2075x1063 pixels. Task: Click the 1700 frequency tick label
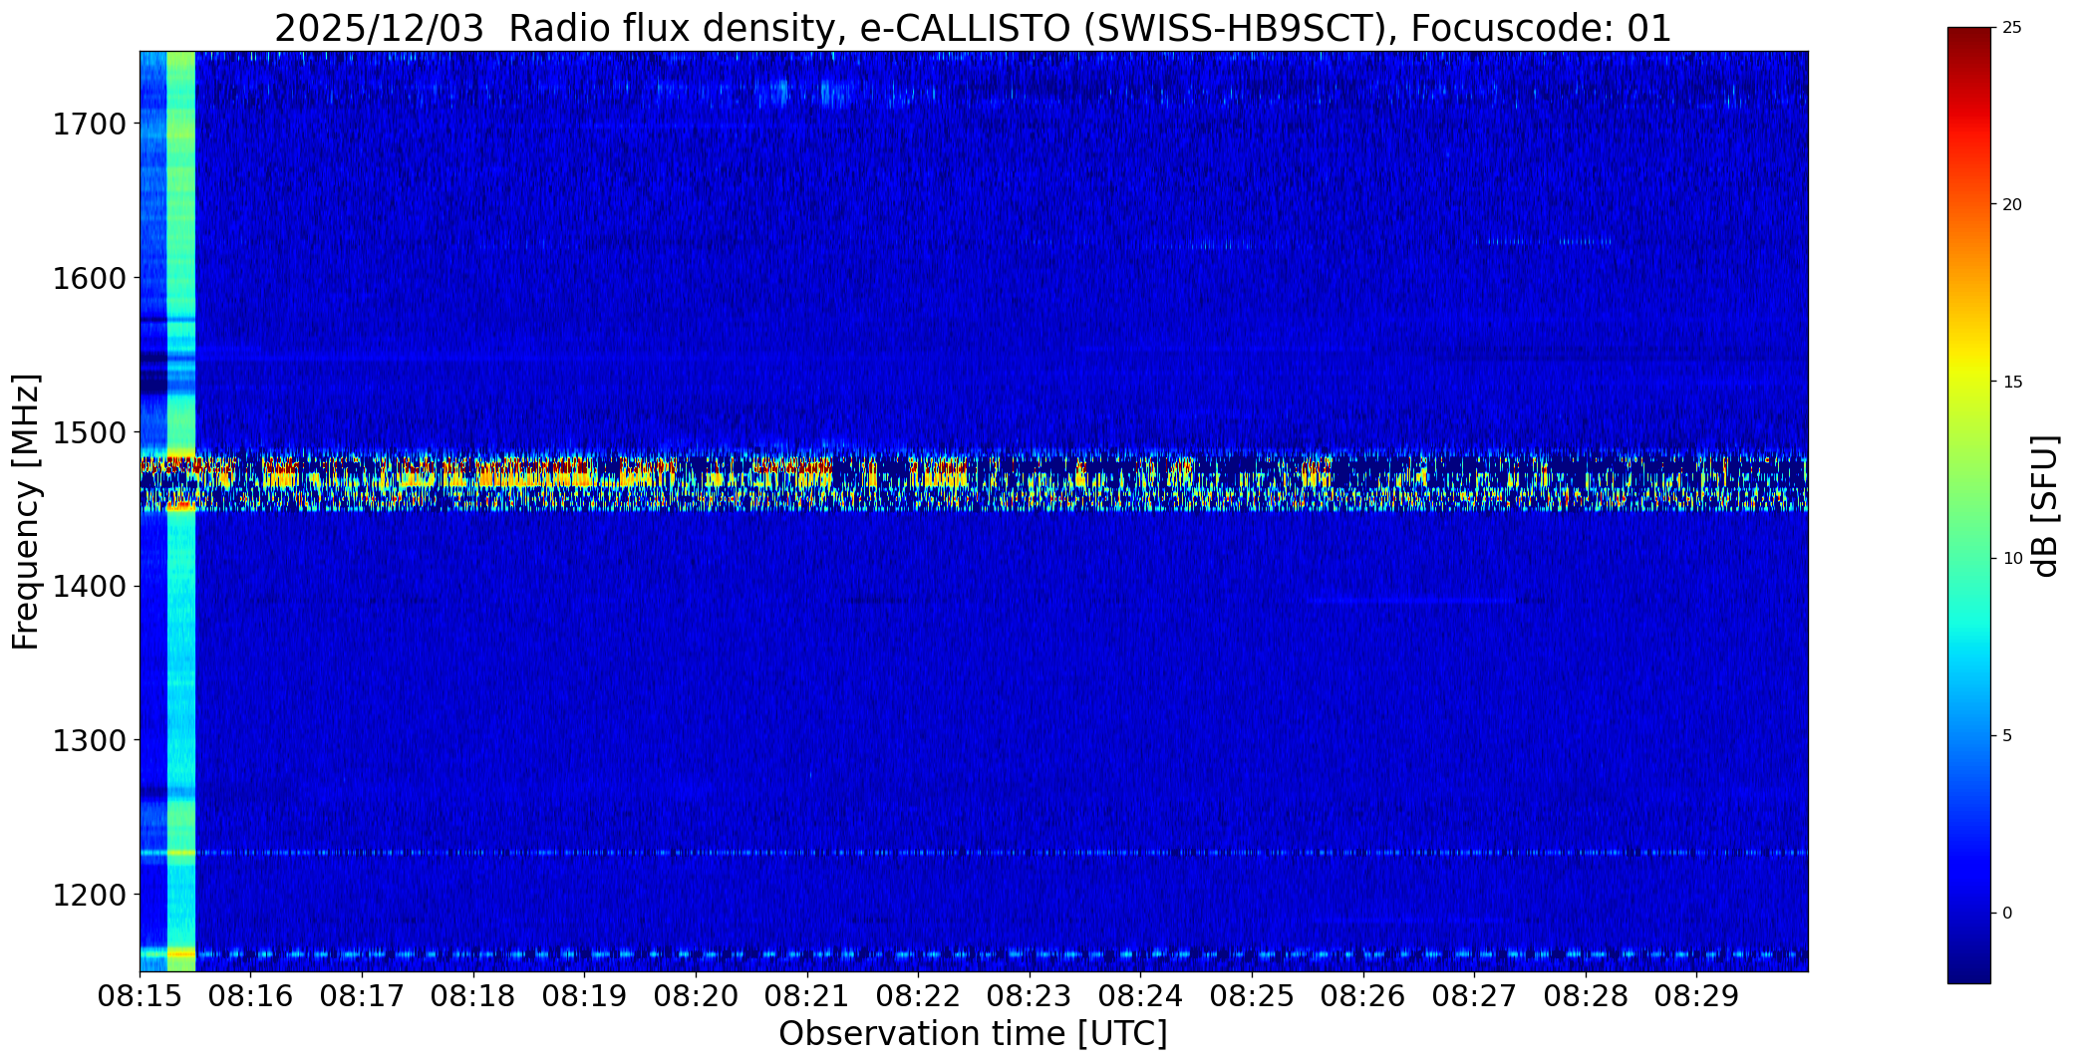tap(89, 125)
